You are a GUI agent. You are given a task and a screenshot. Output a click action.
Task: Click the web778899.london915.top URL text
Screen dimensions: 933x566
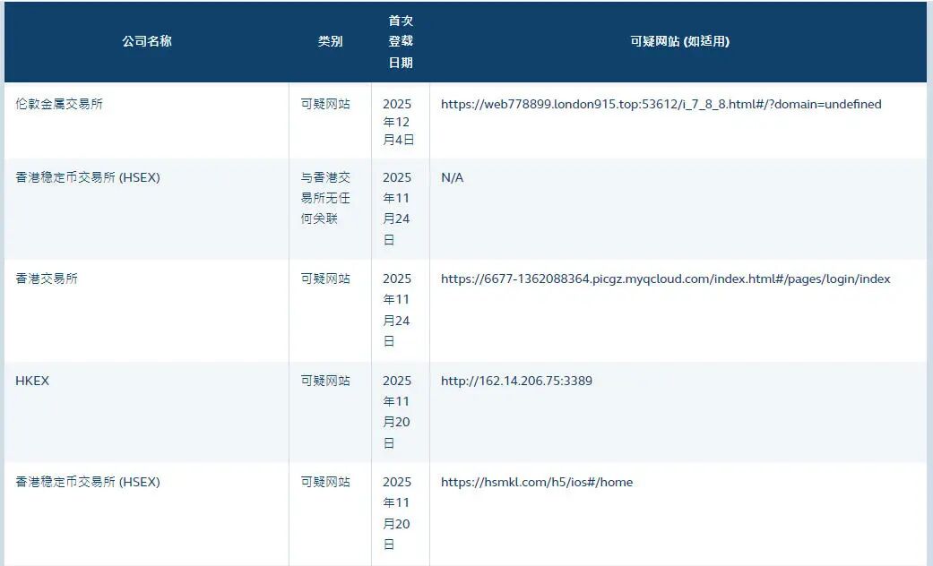tap(661, 104)
